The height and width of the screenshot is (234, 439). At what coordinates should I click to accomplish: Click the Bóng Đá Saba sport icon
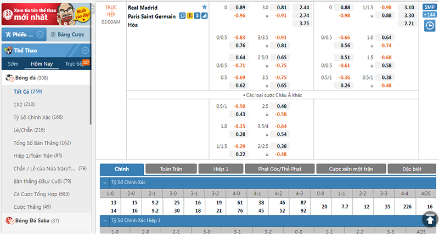[x=9, y=220]
